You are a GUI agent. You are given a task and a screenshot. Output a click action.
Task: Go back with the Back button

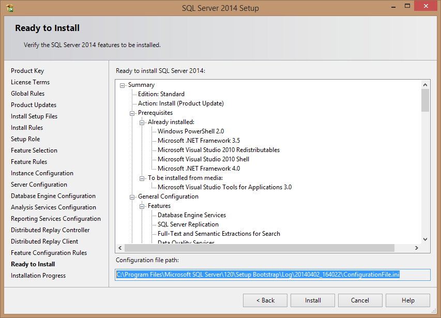[265, 300]
